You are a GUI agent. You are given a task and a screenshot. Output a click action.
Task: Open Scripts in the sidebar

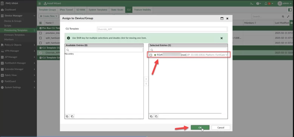pos(8,26)
